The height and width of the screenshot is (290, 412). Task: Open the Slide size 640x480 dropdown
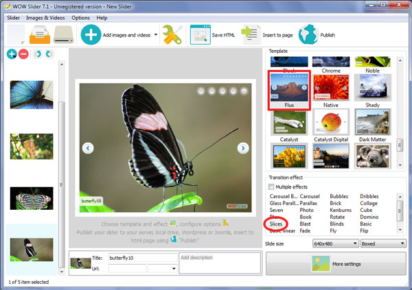(x=336, y=243)
